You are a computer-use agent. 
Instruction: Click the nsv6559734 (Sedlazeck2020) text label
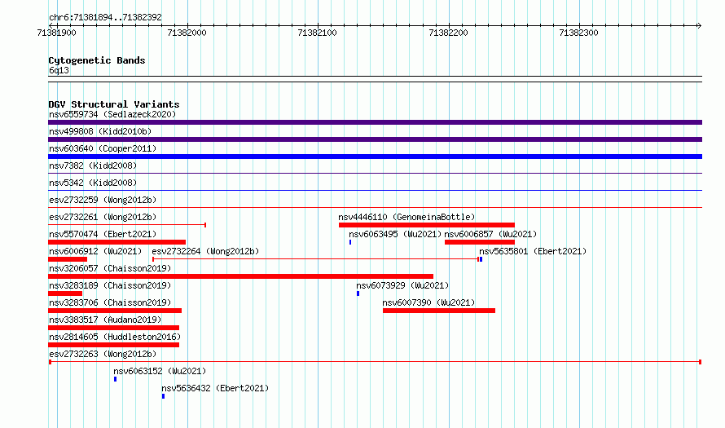point(112,114)
